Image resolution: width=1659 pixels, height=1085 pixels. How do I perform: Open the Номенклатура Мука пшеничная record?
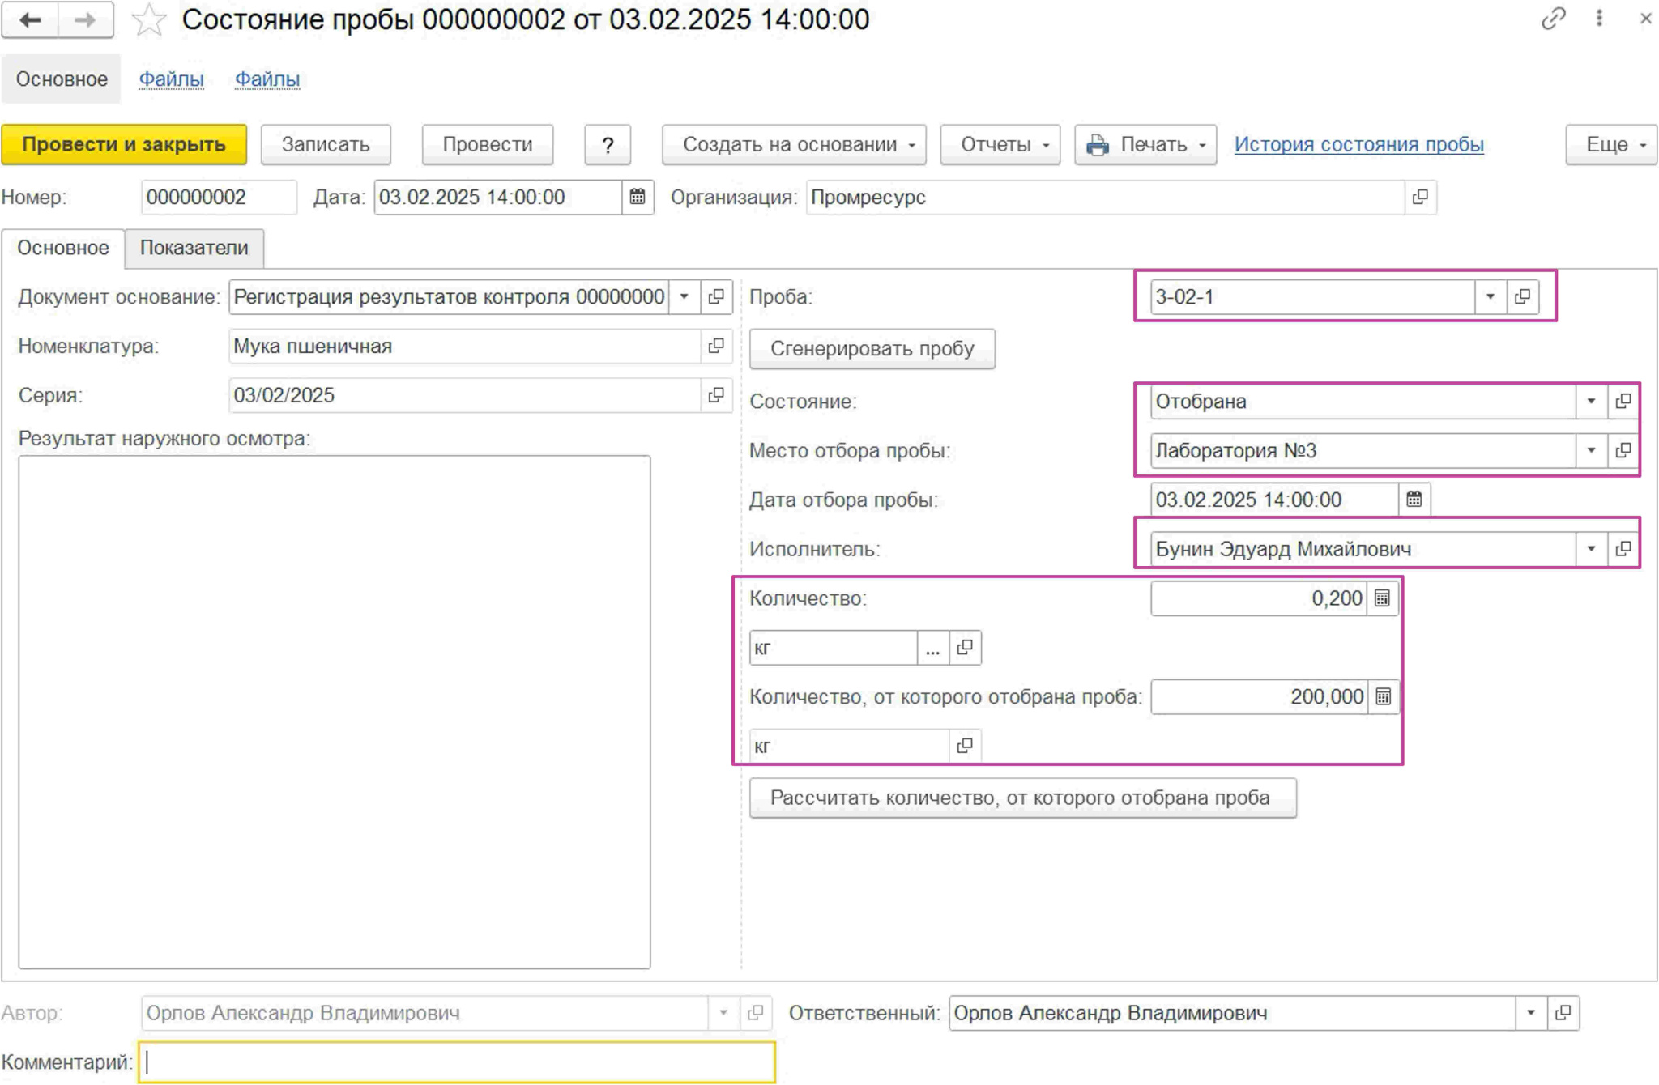click(x=716, y=346)
